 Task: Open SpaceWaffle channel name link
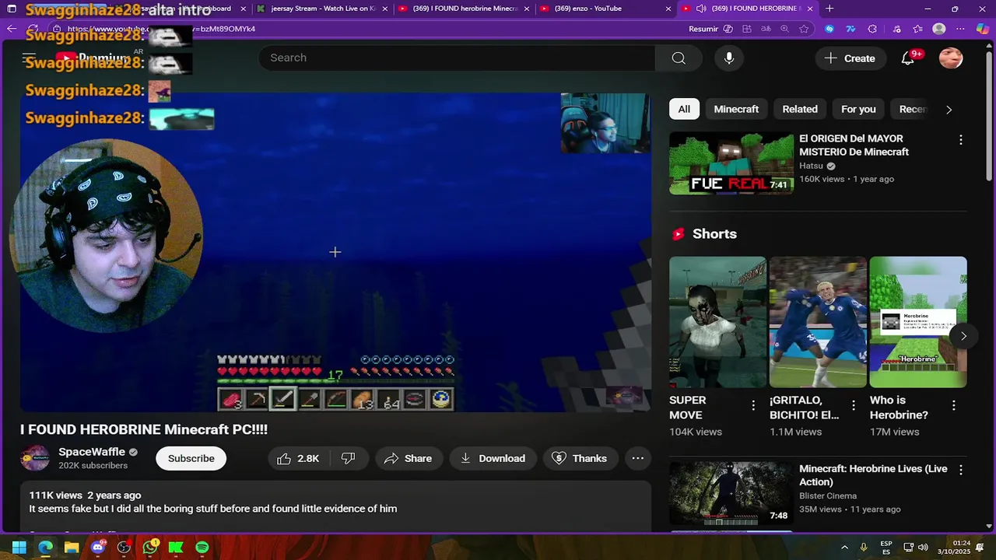(x=92, y=452)
